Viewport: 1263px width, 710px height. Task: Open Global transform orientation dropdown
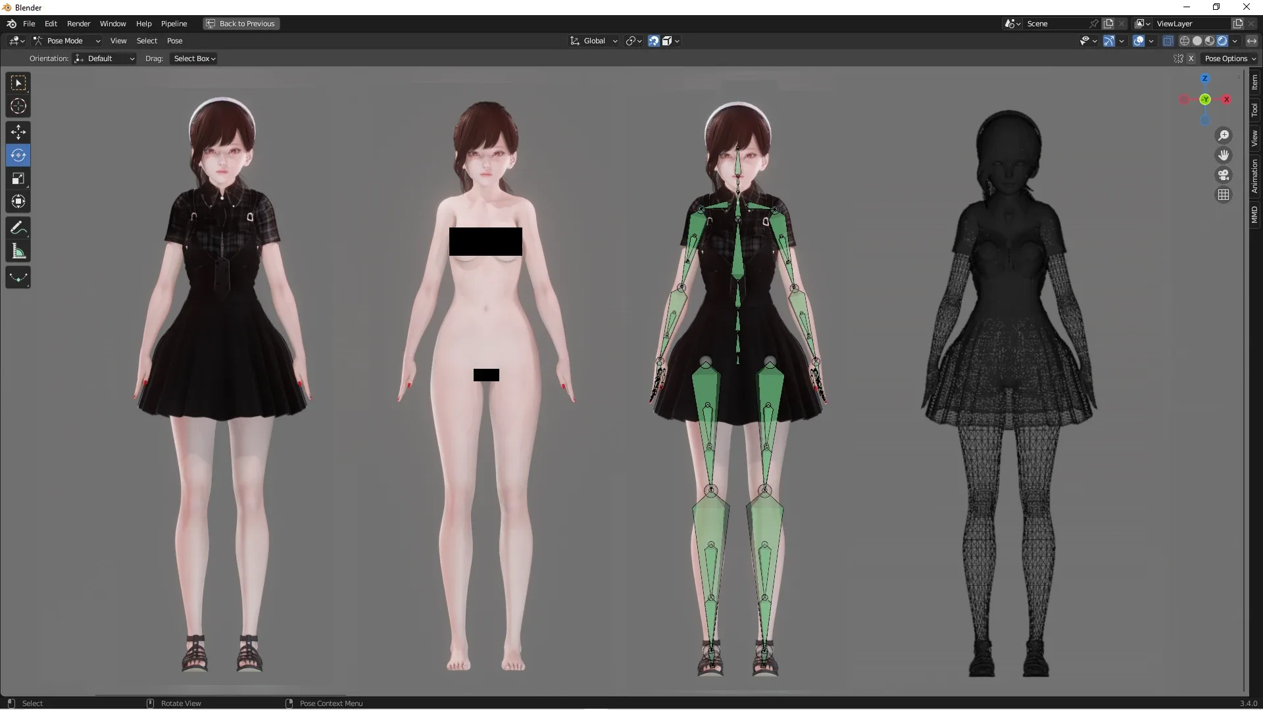[x=594, y=41]
